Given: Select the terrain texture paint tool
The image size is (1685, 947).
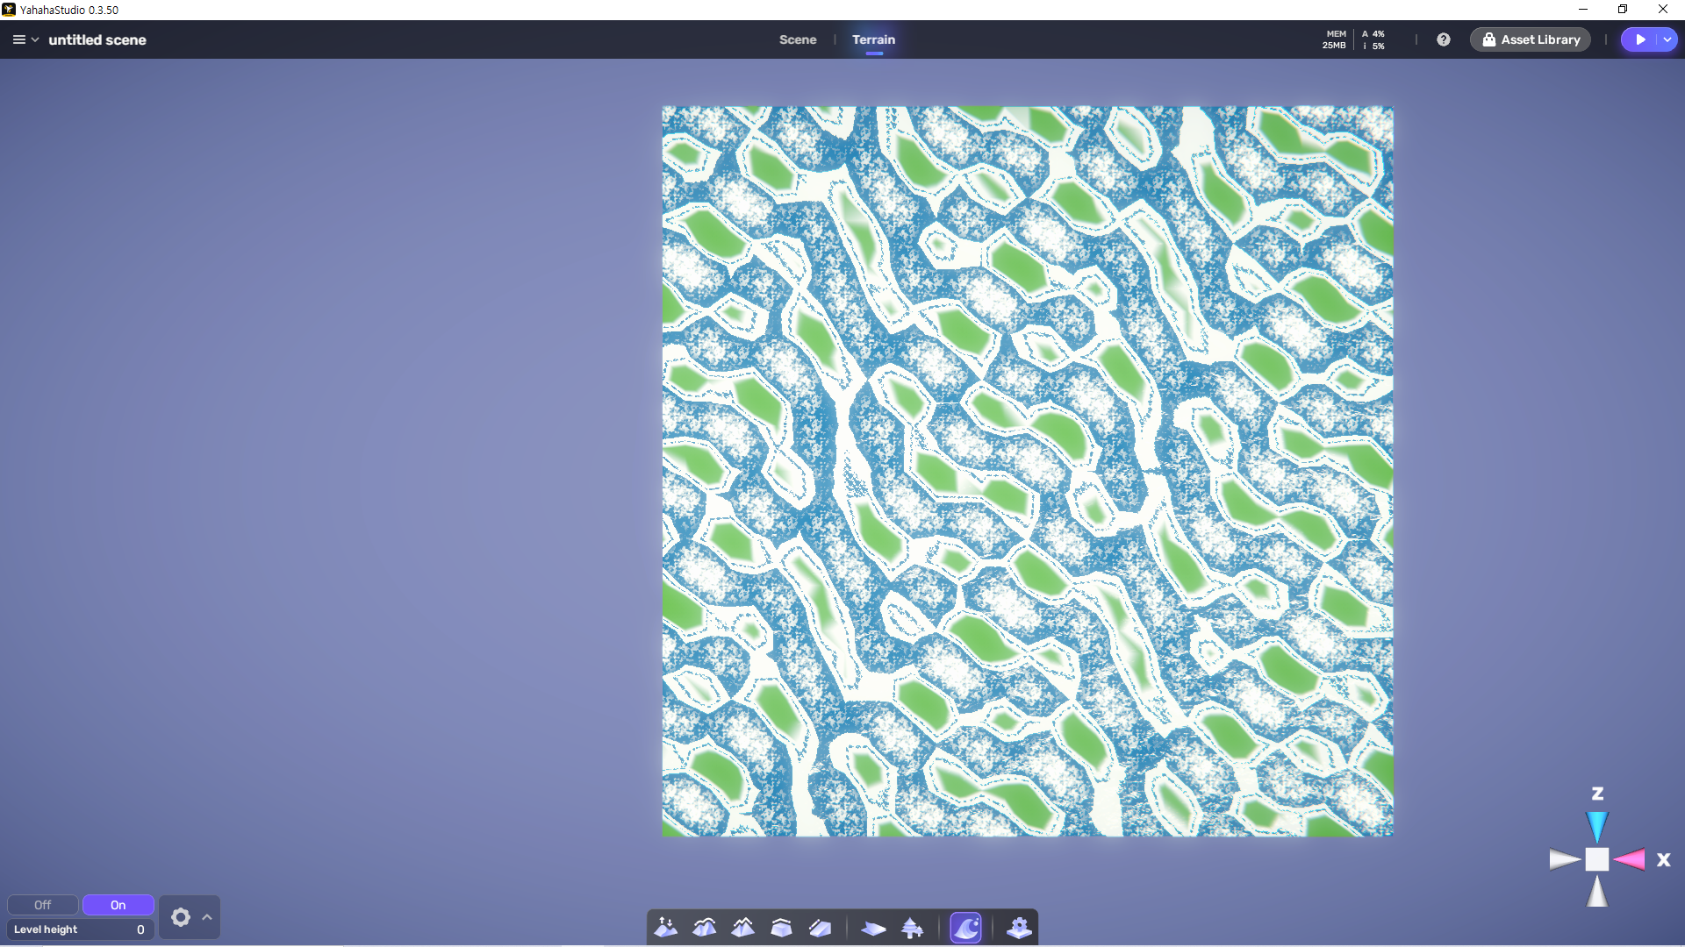Looking at the screenshot, I should tap(873, 928).
